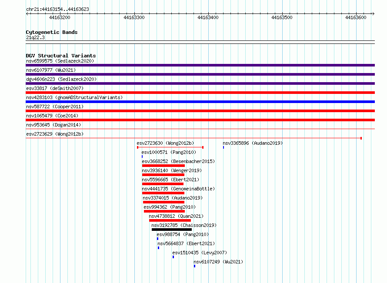Click the blue nsv5664837 Ebert2021 marker
This screenshot has width=387, height=283.
point(158,248)
